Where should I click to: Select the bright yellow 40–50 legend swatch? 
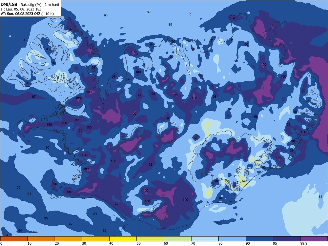click(123, 239)
